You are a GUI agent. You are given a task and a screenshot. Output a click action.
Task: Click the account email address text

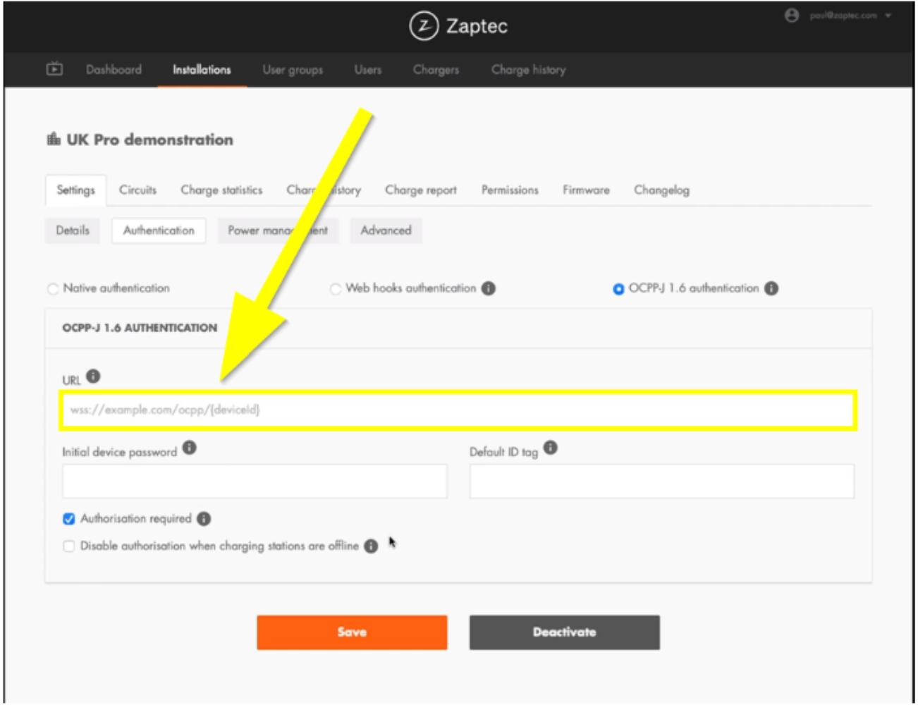[843, 16]
